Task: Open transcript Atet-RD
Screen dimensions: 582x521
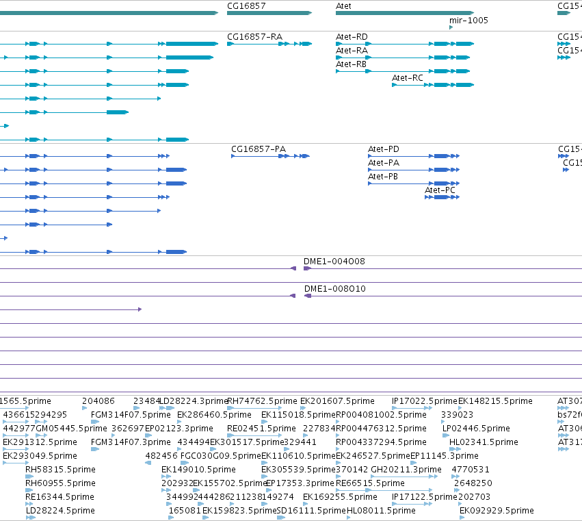Action: click(405, 44)
